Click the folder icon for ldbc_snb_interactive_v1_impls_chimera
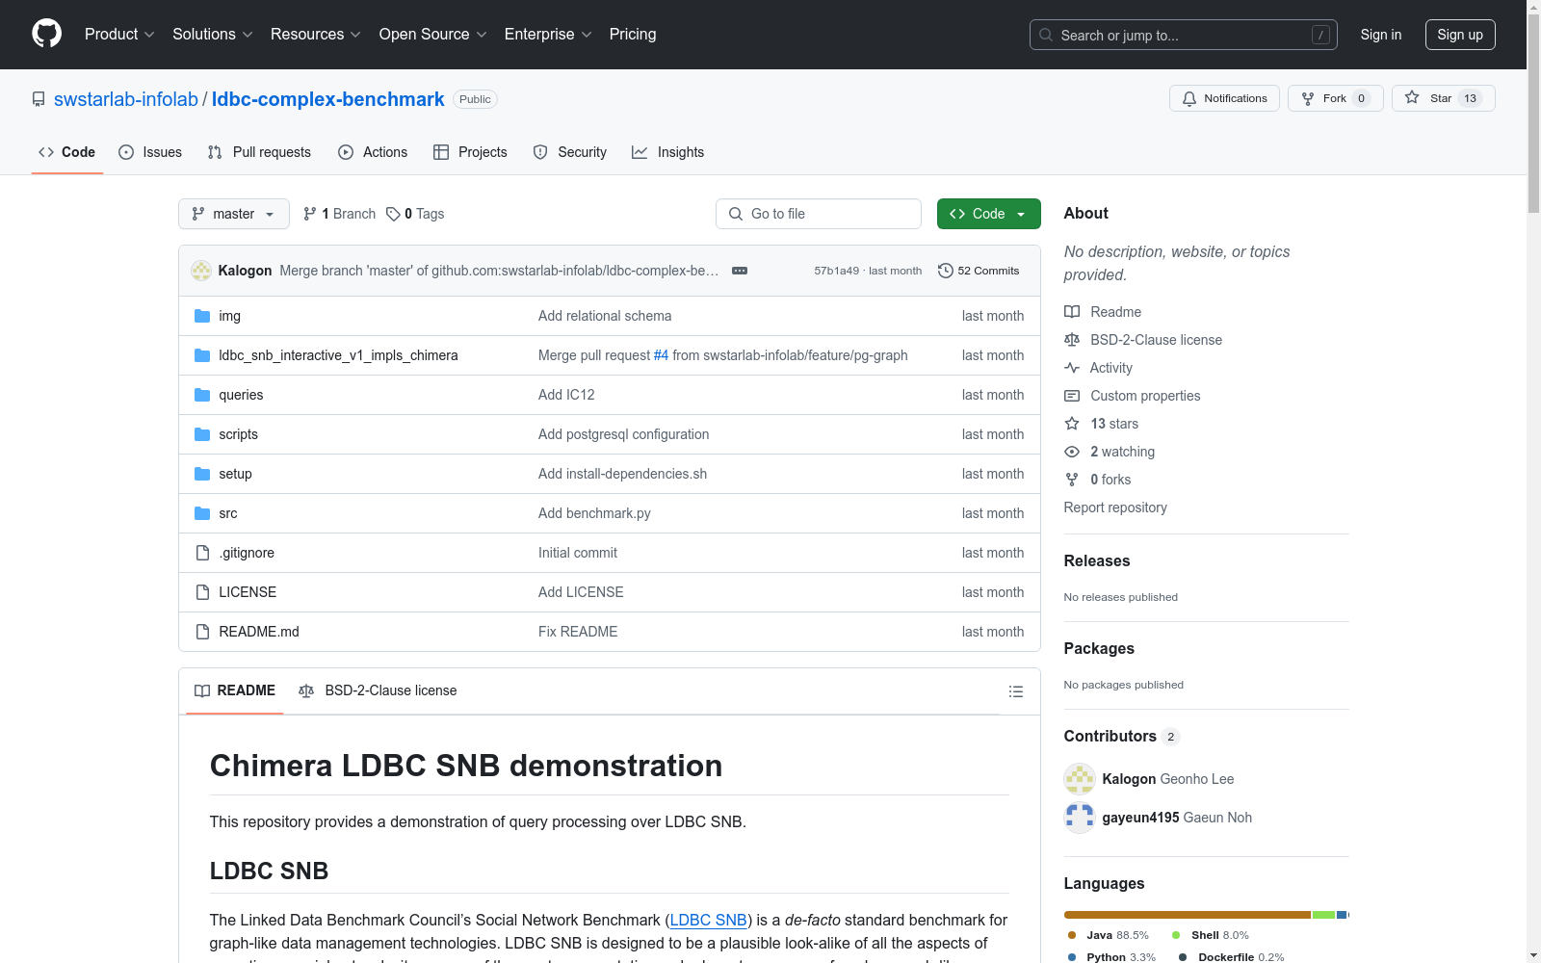This screenshot has width=1541, height=963. tap(202, 355)
